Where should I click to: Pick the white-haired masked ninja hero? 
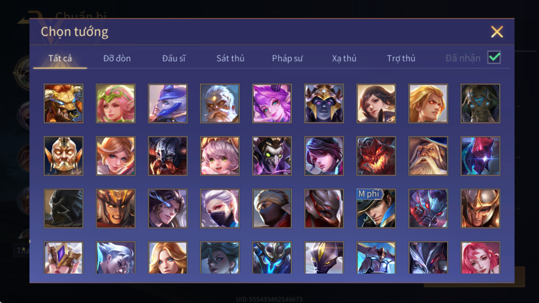[x=220, y=208]
